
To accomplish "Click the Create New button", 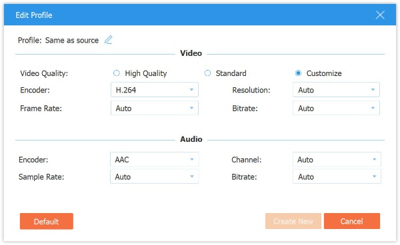I will point(293,221).
